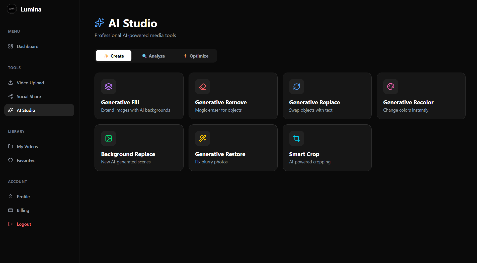Click the AI Studio sparkle icon in sidebar
The image size is (477, 263).
[x=11, y=110]
